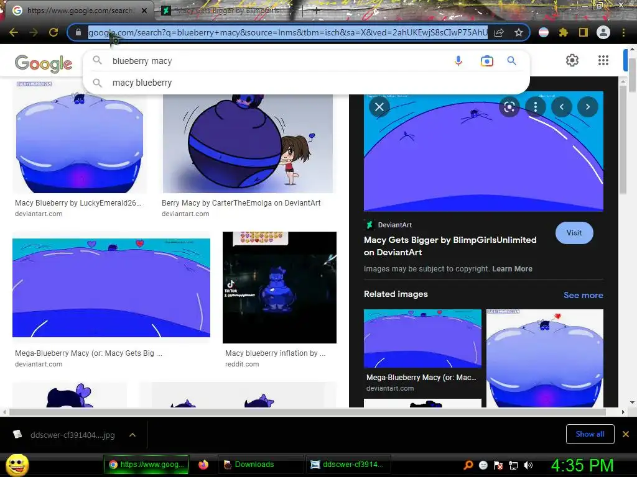Click the padlock site info icon

(78, 32)
